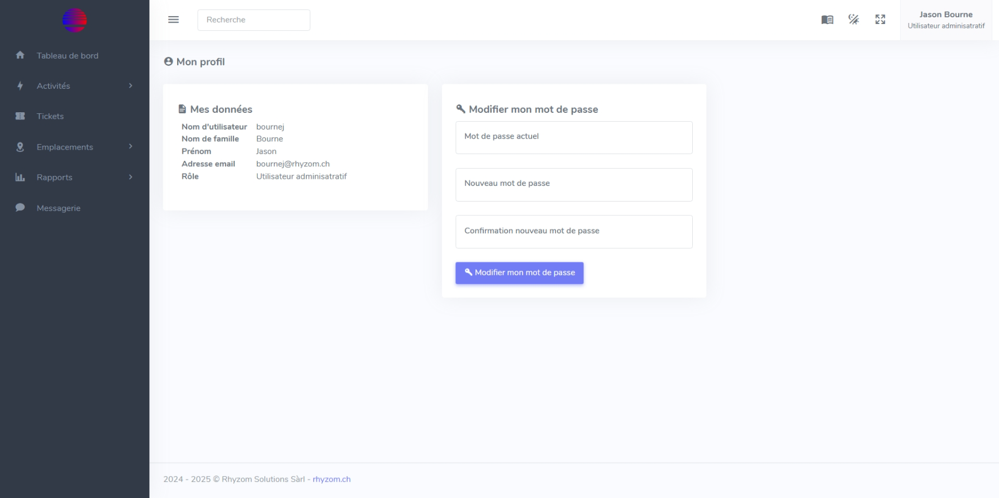Expand the Activités submenu chevron
Viewport: 999px width, 498px height.
click(131, 85)
